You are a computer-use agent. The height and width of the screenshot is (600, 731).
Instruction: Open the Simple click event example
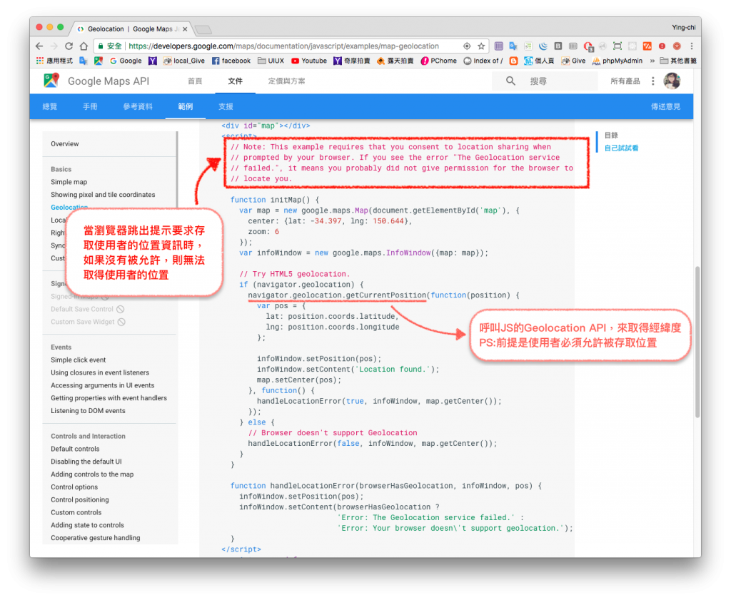[79, 360]
